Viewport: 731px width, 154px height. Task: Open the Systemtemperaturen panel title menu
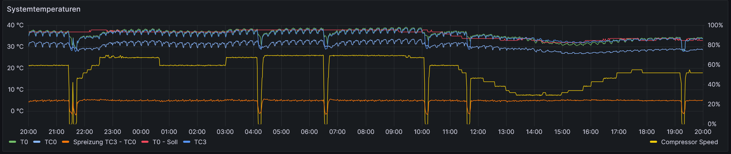43,9
